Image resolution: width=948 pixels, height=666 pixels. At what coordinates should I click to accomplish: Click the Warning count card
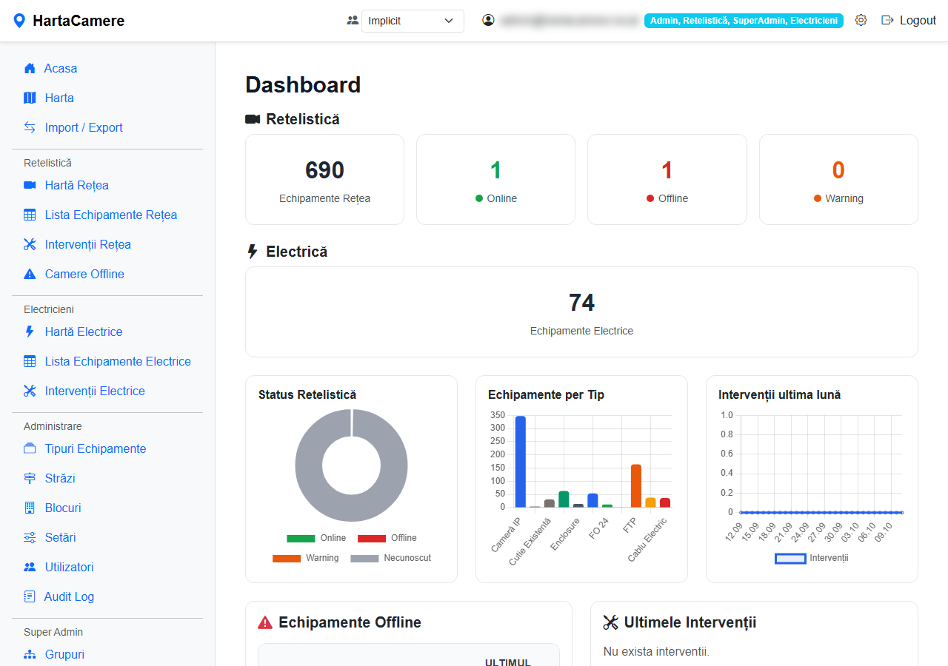tap(838, 179)
